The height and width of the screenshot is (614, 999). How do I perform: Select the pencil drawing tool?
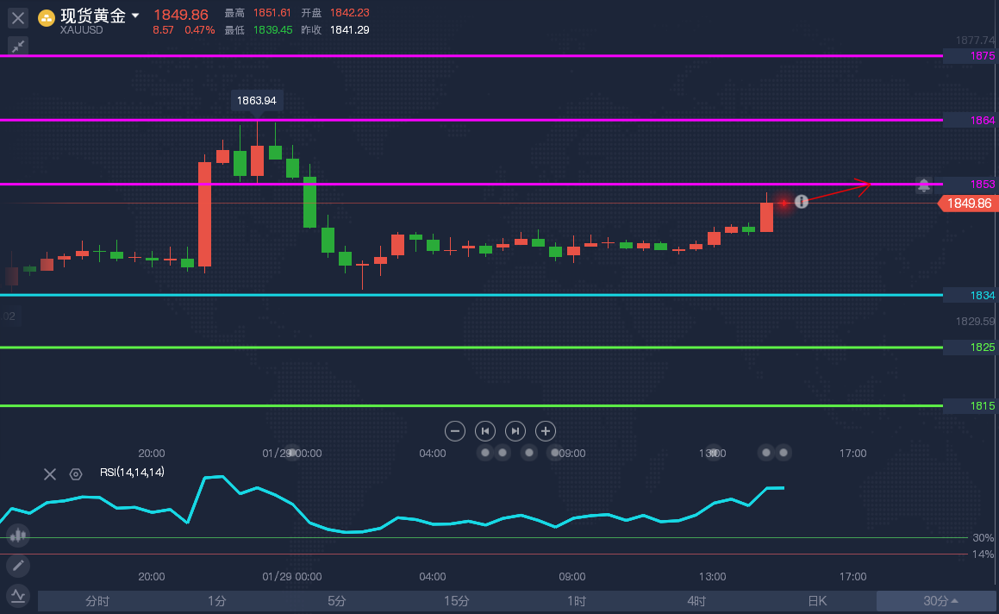point(18,566)
